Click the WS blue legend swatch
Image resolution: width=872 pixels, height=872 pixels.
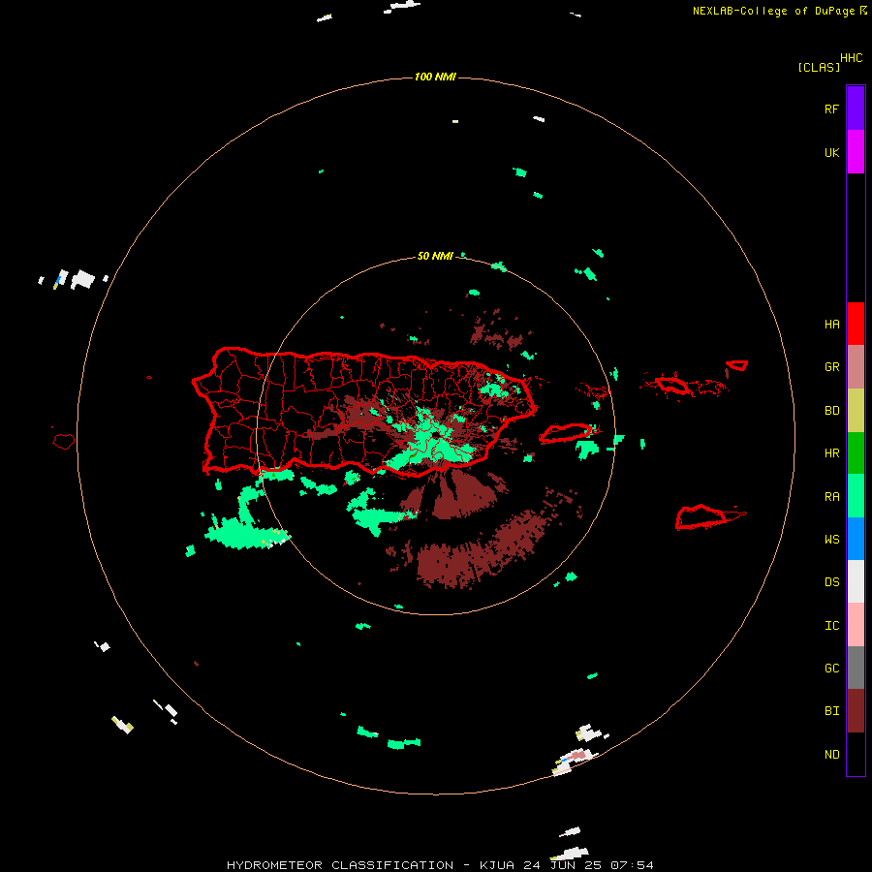coord(856,539)
